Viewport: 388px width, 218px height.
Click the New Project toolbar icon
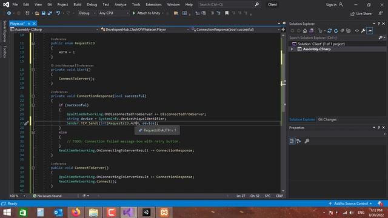[x=27, y=13]
